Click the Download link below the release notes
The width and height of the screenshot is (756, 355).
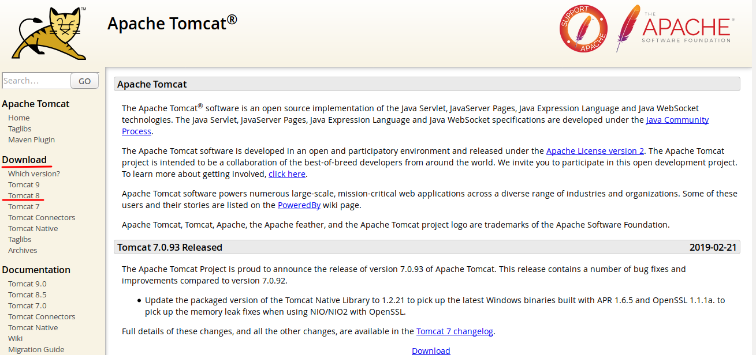click(x=431, y=350)
